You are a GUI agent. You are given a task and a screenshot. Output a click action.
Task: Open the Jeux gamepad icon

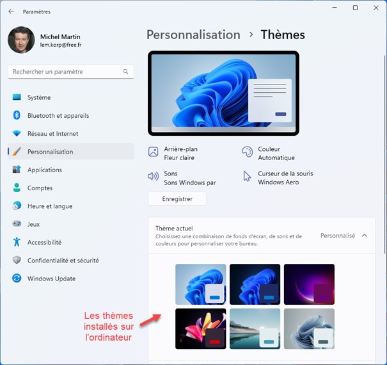pos(17,224)
